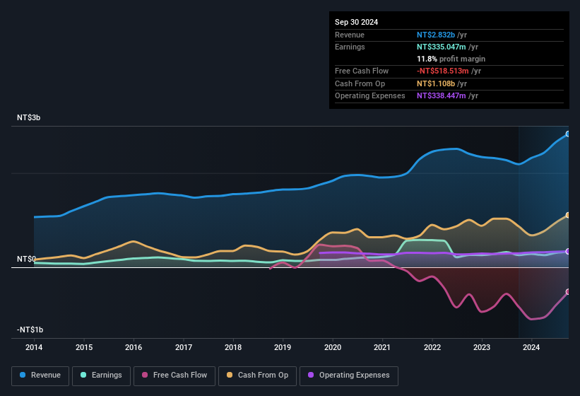Click the 2017 x-axis label

pos(184,347)
